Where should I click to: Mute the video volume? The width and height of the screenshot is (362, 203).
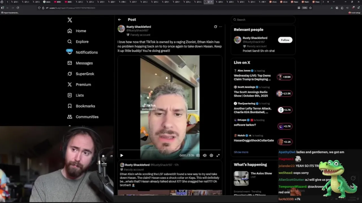tap(204, 155)
